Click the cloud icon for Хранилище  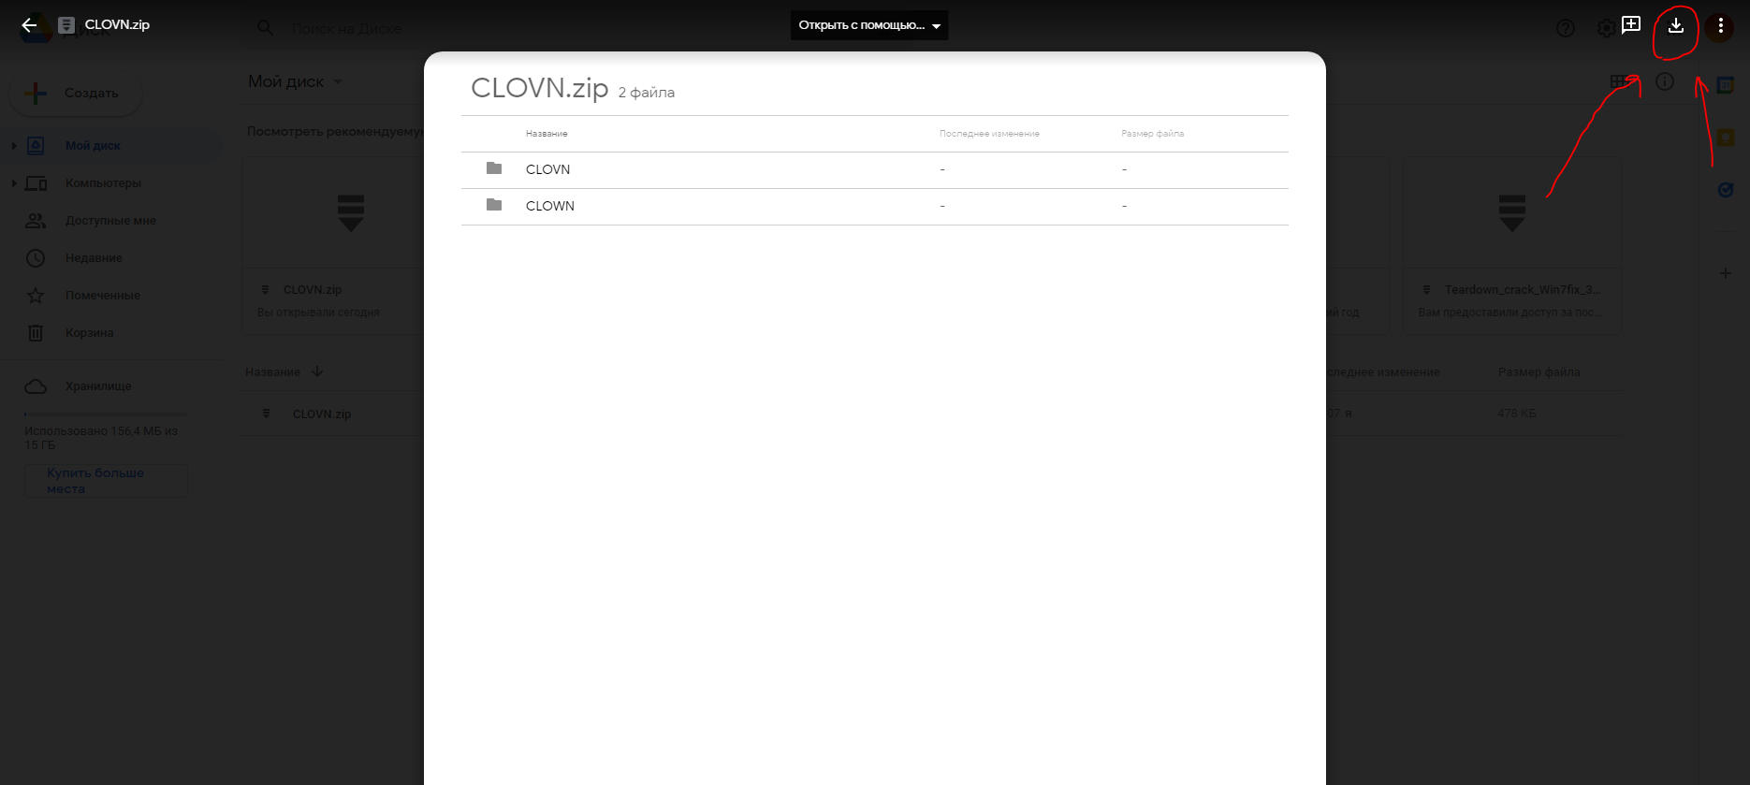[36, 386]
